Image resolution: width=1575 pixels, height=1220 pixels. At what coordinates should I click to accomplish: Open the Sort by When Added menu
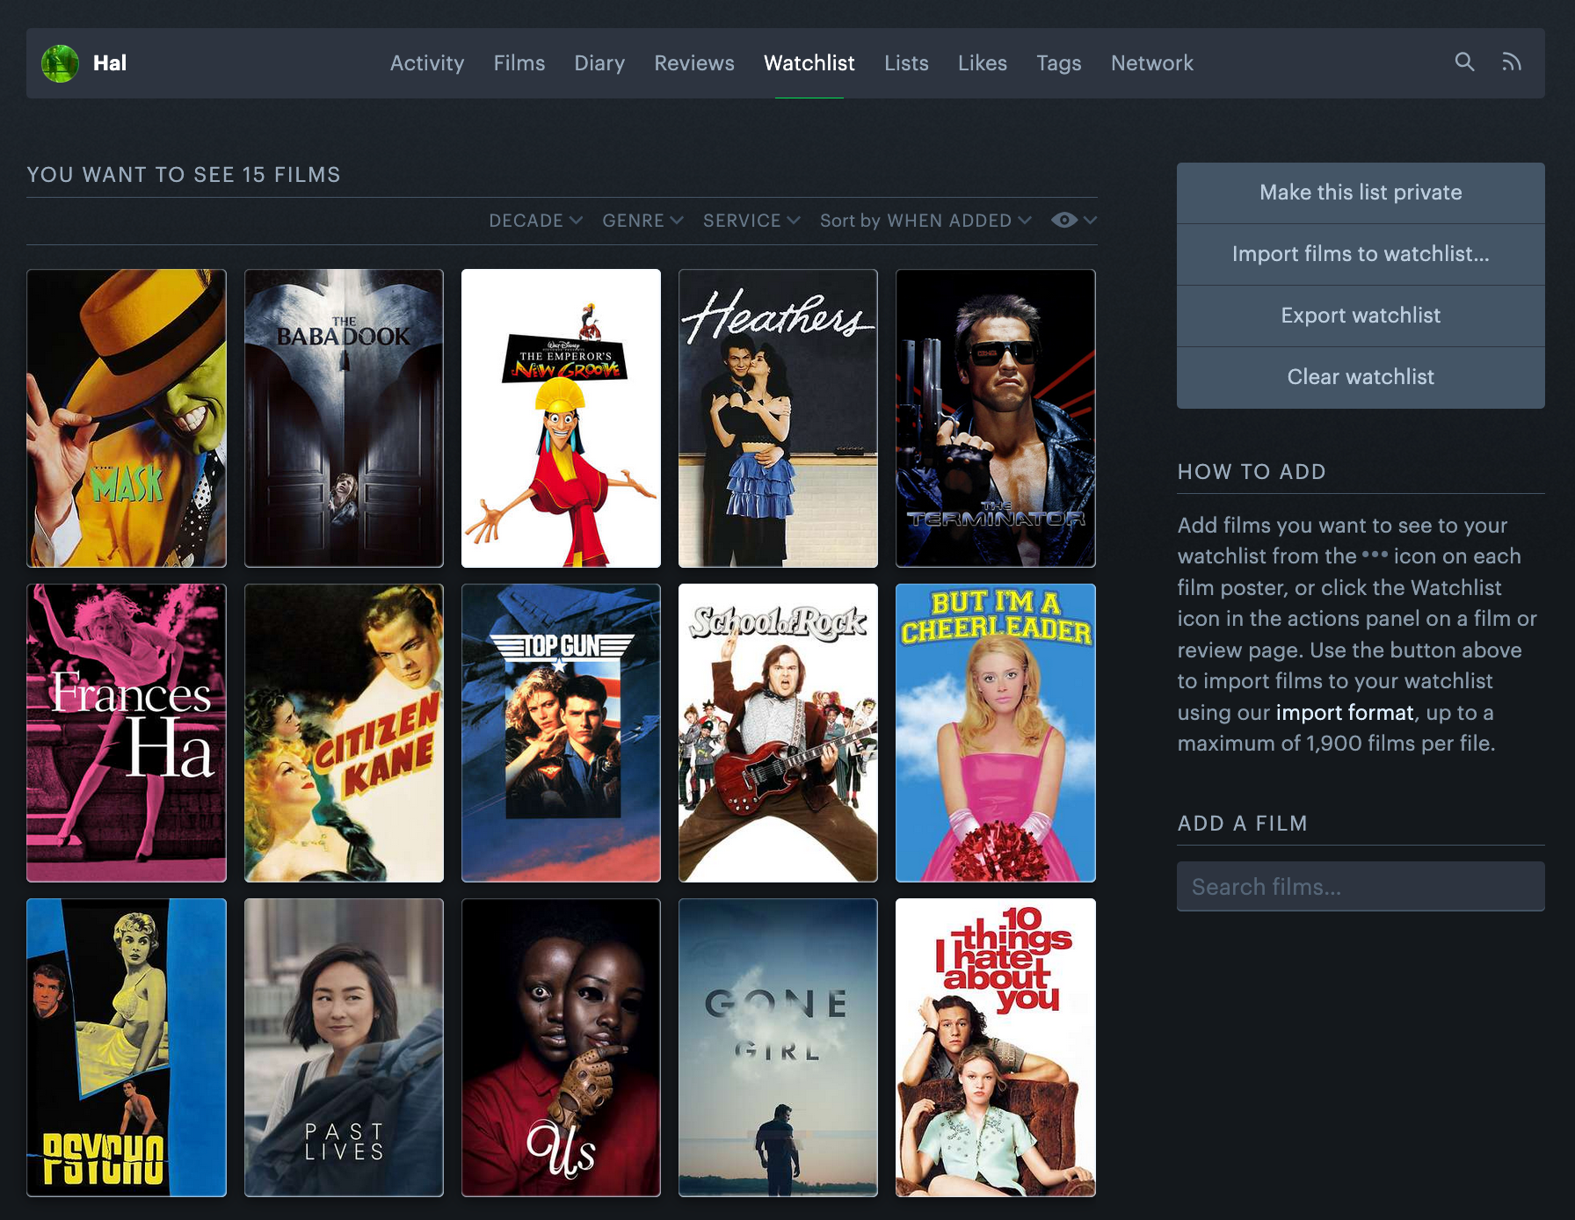tap(925, 221)
